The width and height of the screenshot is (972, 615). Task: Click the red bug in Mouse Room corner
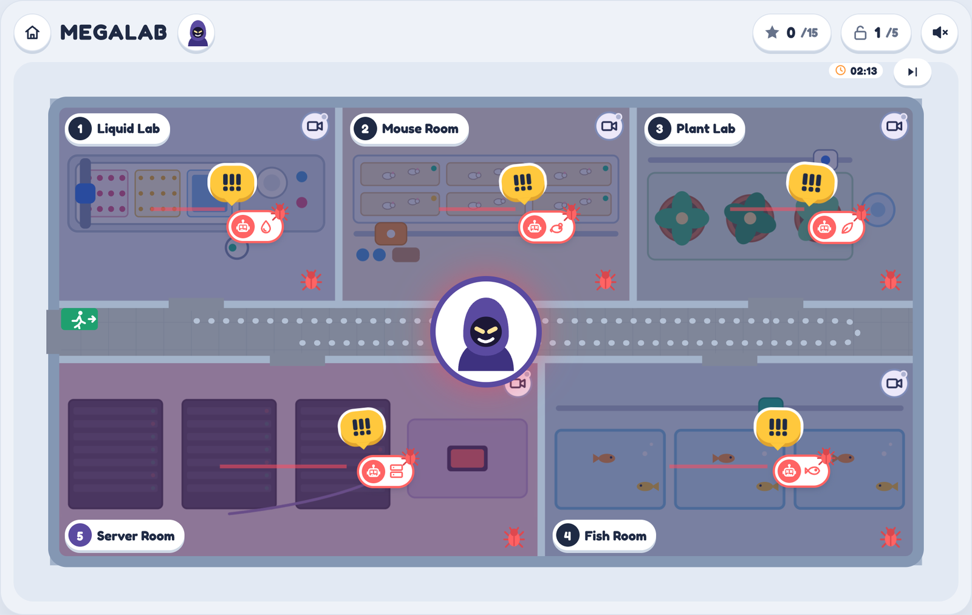click(605, 280)
